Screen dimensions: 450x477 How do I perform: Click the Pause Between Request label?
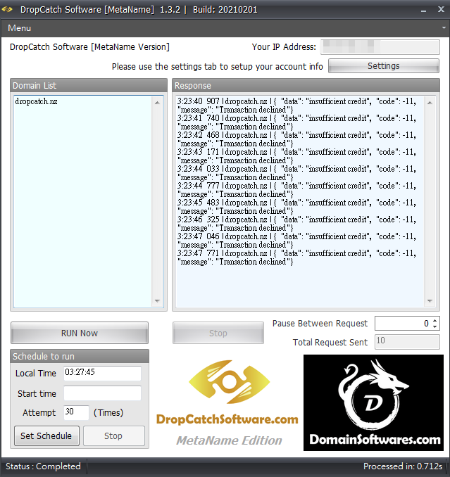pos(320,323)
